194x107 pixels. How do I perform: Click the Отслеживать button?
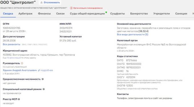click(50, 3)
